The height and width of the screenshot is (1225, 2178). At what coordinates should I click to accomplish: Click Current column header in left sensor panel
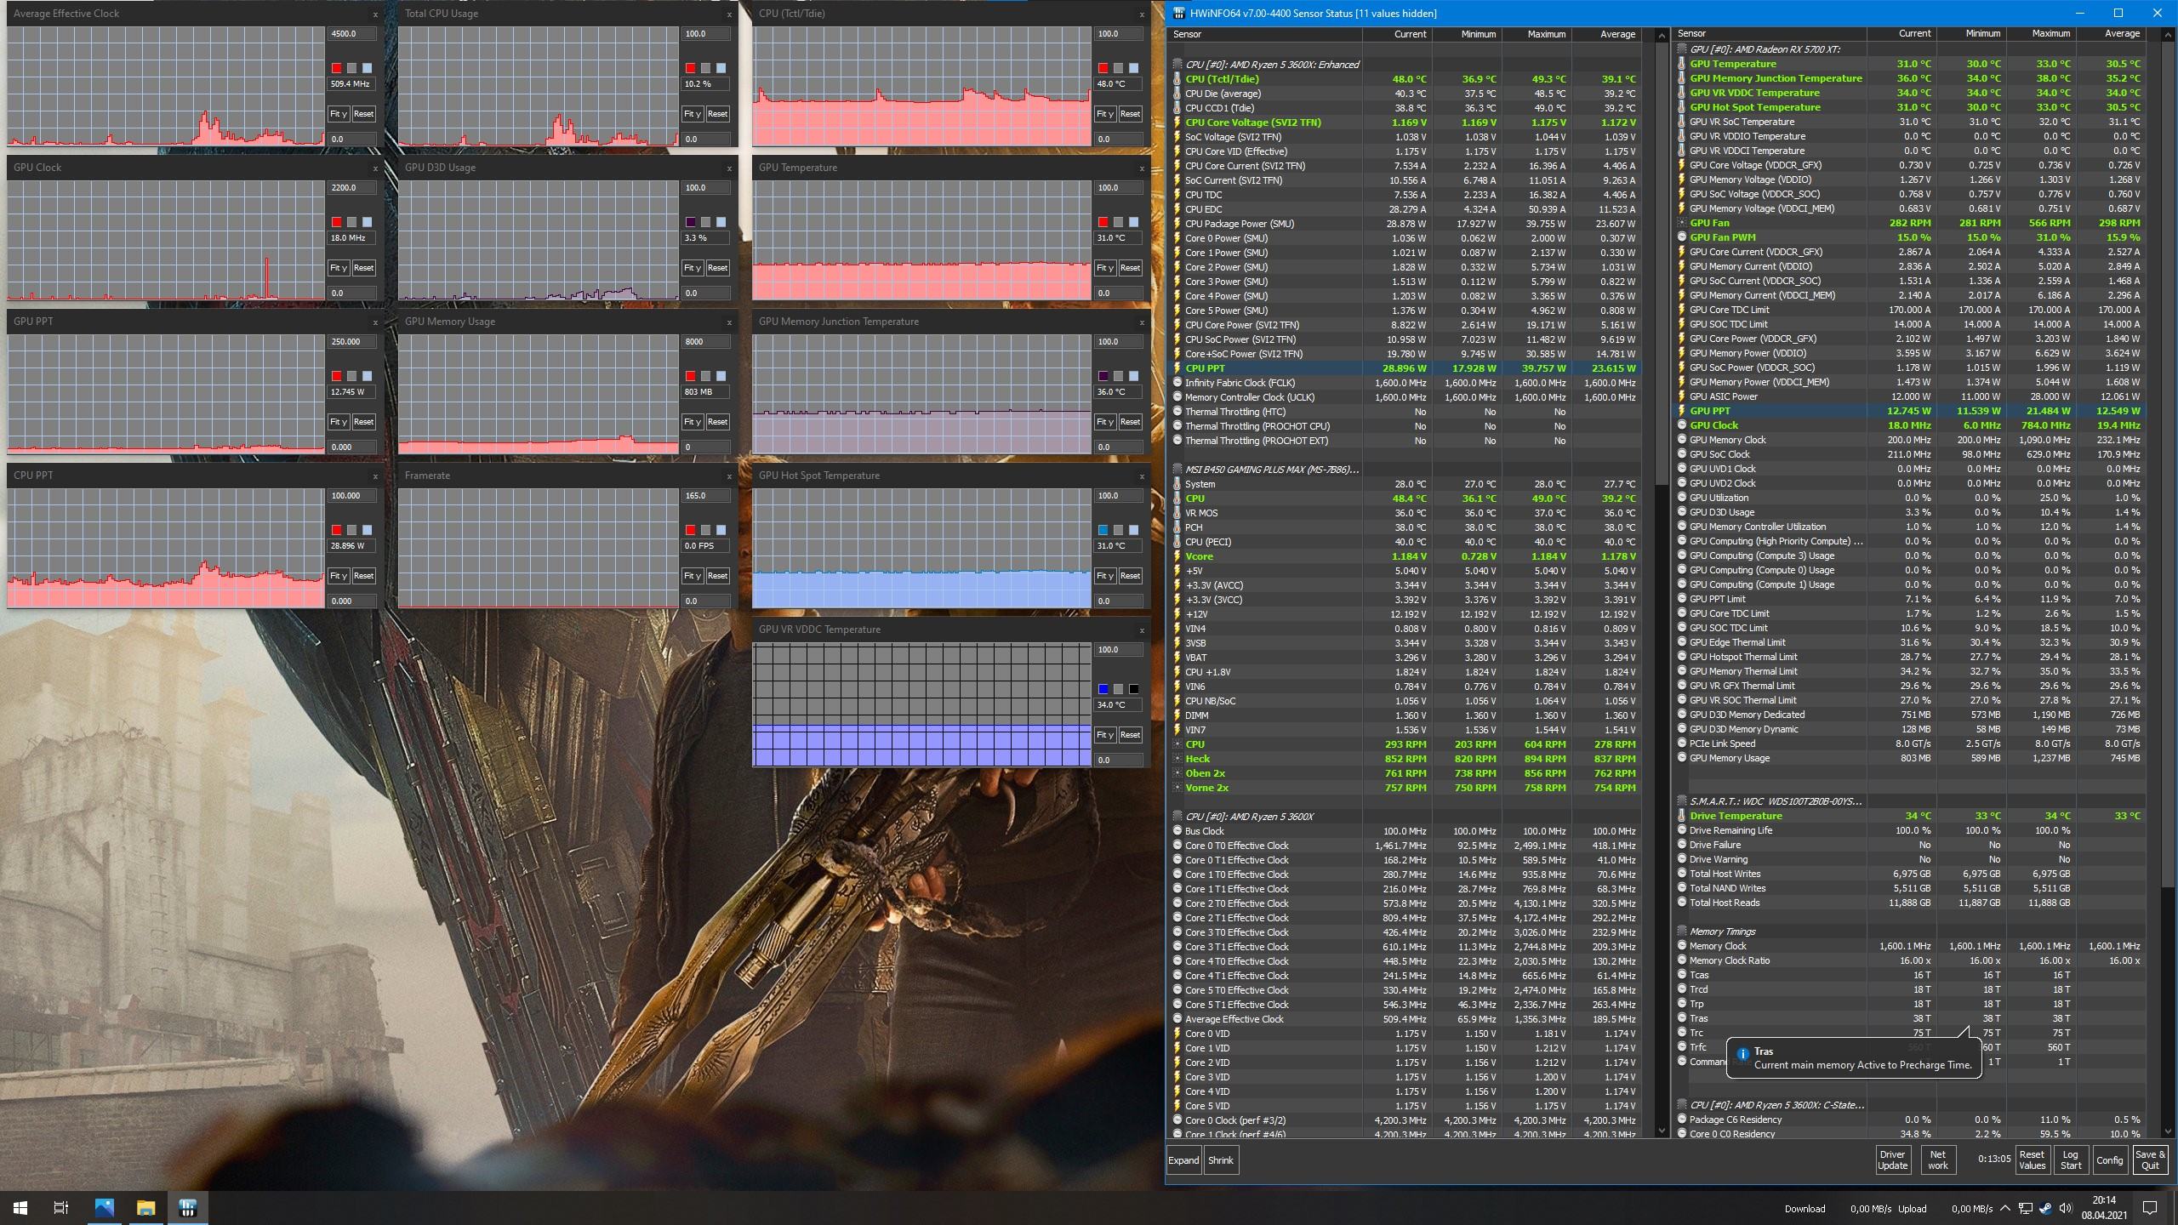(1397, 34)
